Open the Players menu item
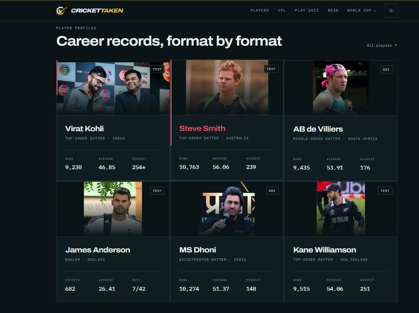This screenshot has width=419, height=313. (260, 10)
